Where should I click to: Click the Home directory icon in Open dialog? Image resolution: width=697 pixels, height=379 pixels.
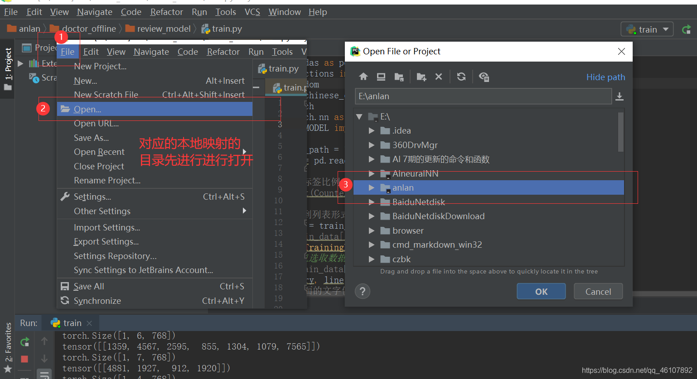pyautogui.click(x=363, y=77)
